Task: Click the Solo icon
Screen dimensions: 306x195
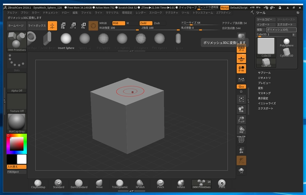Action: click(241, 171)
